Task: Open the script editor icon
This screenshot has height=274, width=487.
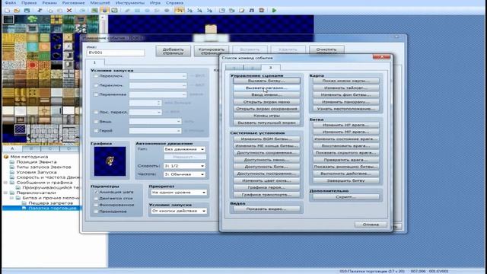Action: [242, 10]
